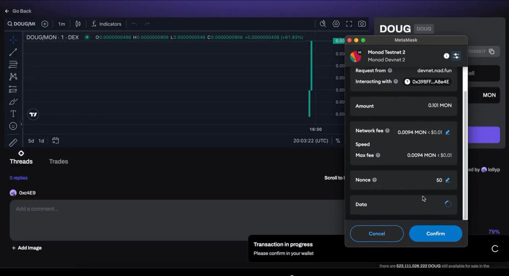Click the 0 replies link
The image size is (509, 276).
19,178
